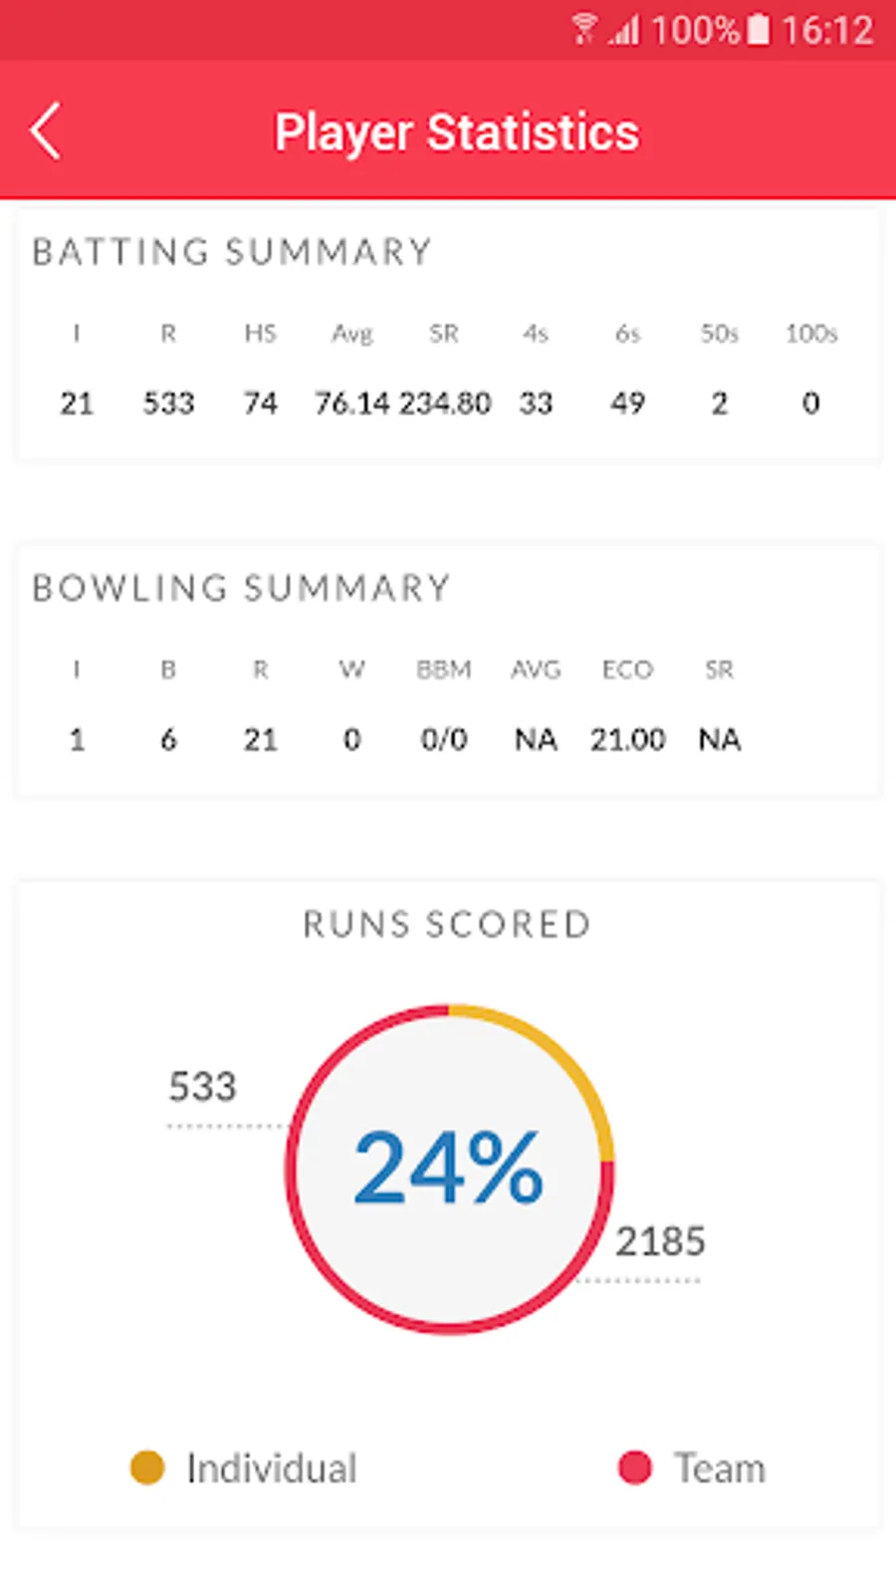Tap the signal strength icon
Image resolution: width=896 pixels, height=1594 pixels.
[624, 30]
